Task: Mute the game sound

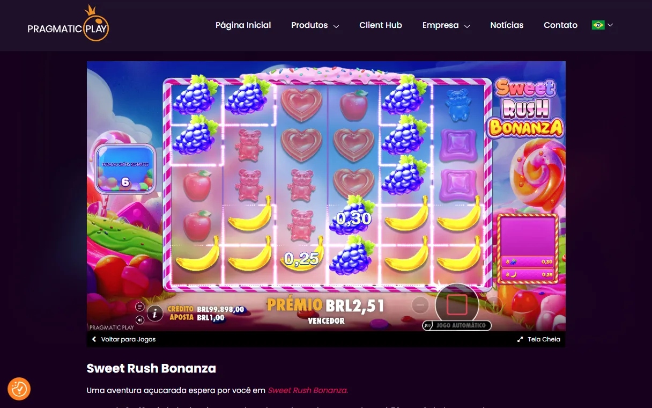Action: click(x=140, y=320)
